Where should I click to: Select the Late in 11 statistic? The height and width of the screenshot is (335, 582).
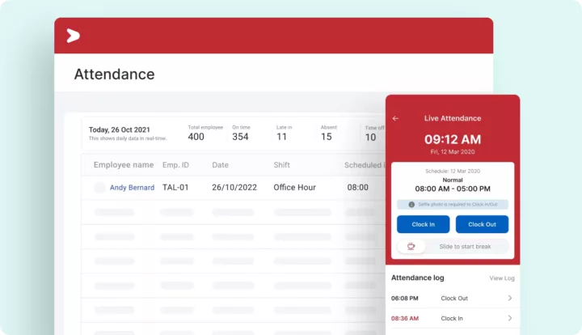[283, 133]
